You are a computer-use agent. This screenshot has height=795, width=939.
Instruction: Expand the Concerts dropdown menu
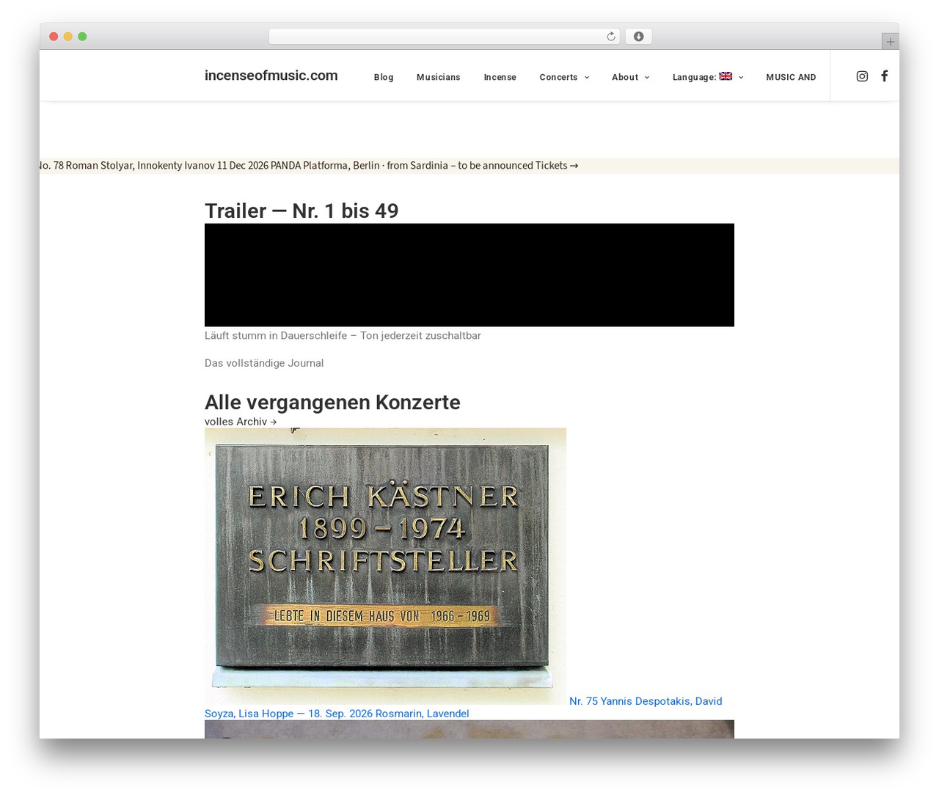click(564, 77)
